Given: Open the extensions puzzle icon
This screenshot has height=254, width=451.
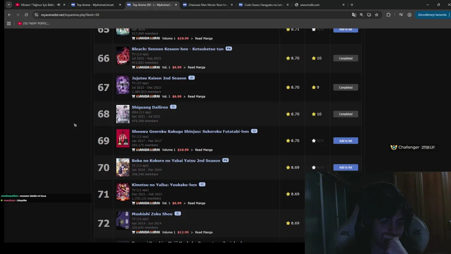Looking at the screenshot, I should (x=388, y=15).
